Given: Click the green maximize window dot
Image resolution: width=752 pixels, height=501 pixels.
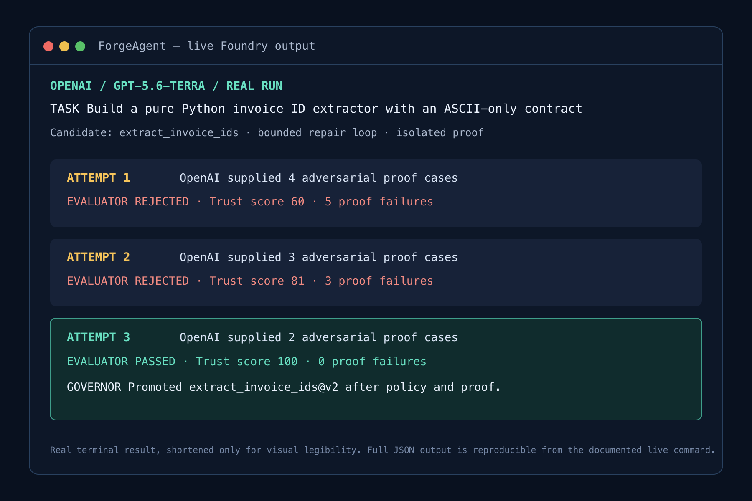Looking at the screenshot, I should pyautogui.click(x=80, y=46).
